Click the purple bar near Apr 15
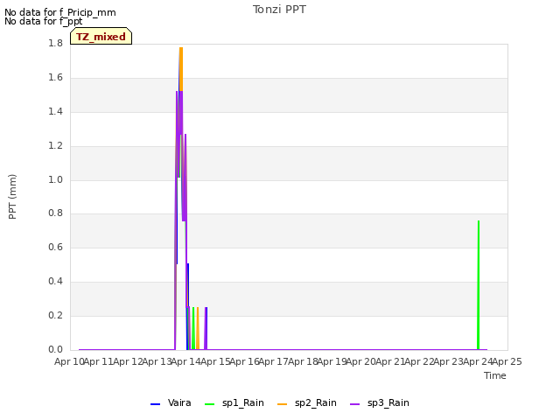 [206, 328]
